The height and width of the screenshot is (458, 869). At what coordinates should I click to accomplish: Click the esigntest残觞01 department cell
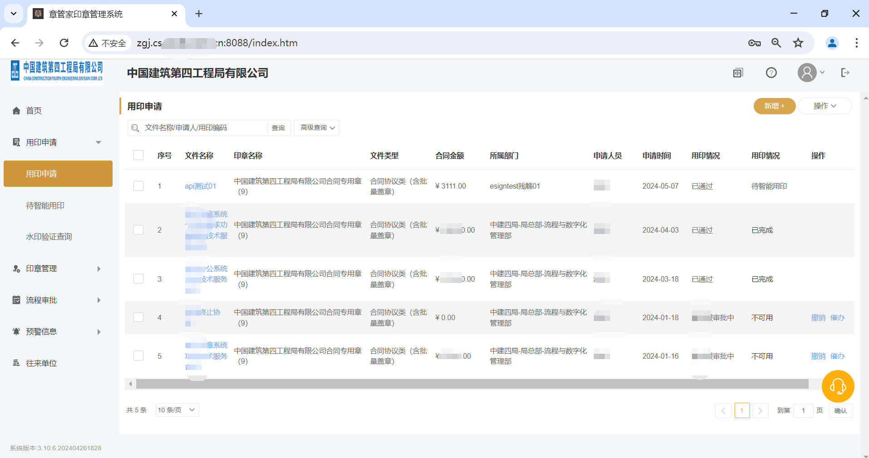point(515,186)
